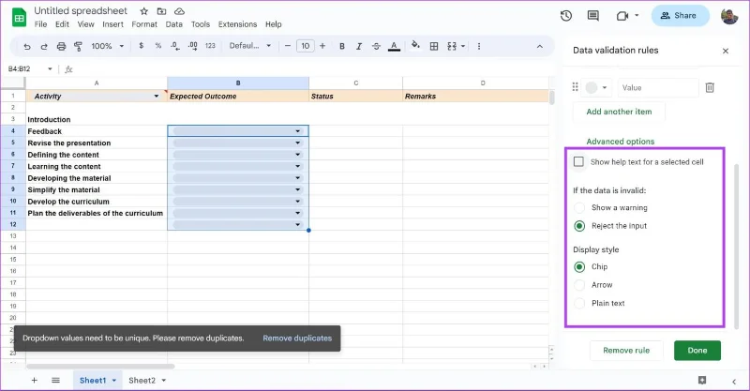Click Add another item
Screen dimensions: 750x391
click(x=619, y=112)
